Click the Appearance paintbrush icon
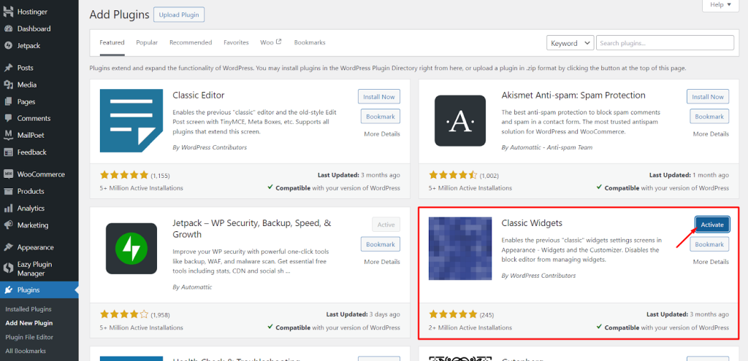The width and height of the screenshot is (748, 361). (x=8, y=247)
